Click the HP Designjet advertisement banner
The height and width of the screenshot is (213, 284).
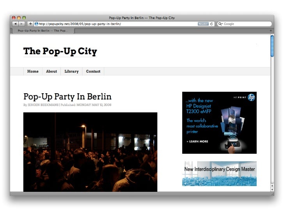[219, 122]
